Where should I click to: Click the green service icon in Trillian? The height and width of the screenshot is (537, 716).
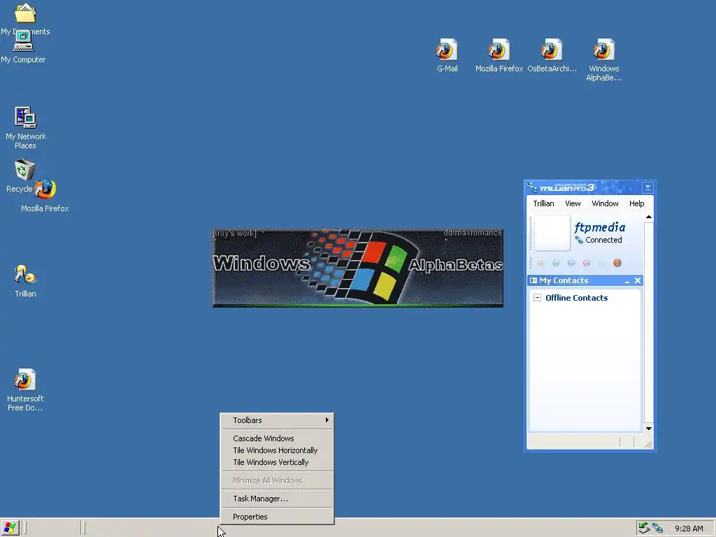pyautogui.click(x=556, y=263)
